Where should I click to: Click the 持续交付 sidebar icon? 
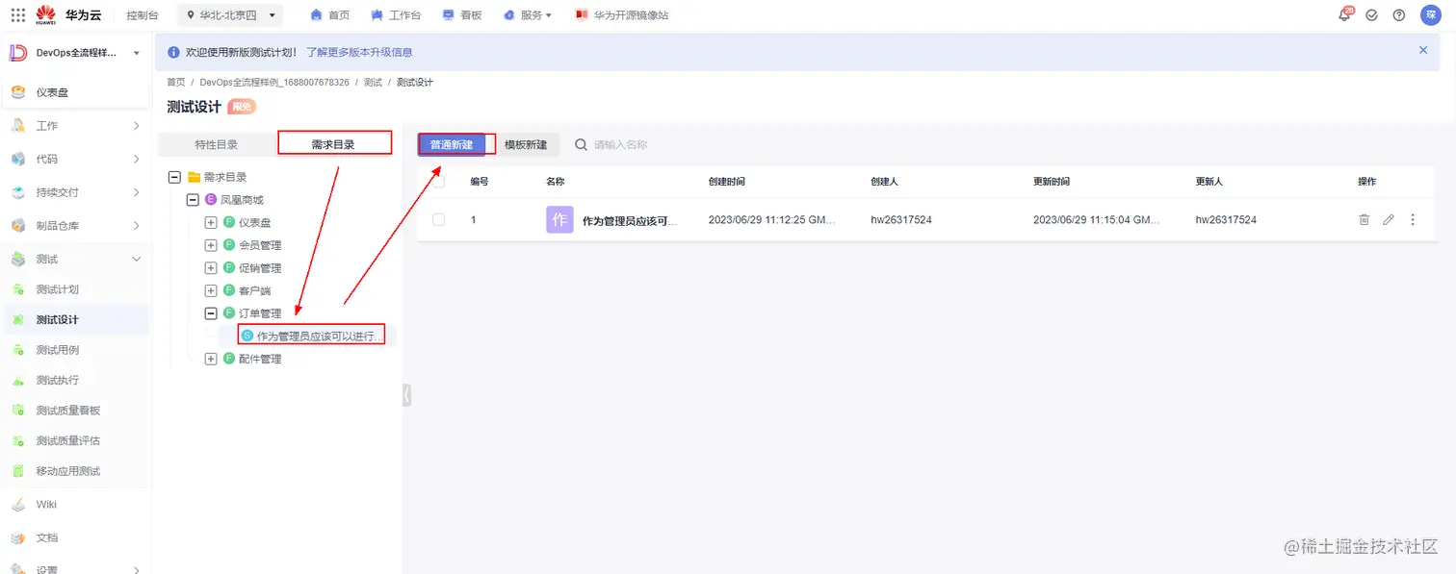click(17, 192)
